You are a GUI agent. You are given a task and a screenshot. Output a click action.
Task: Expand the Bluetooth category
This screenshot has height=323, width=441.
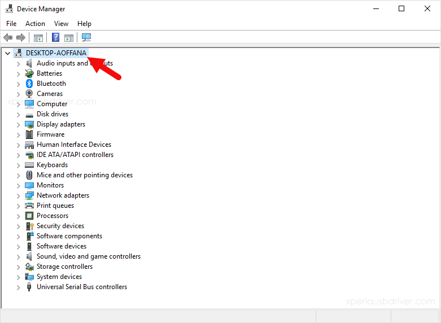pos(18,84)
